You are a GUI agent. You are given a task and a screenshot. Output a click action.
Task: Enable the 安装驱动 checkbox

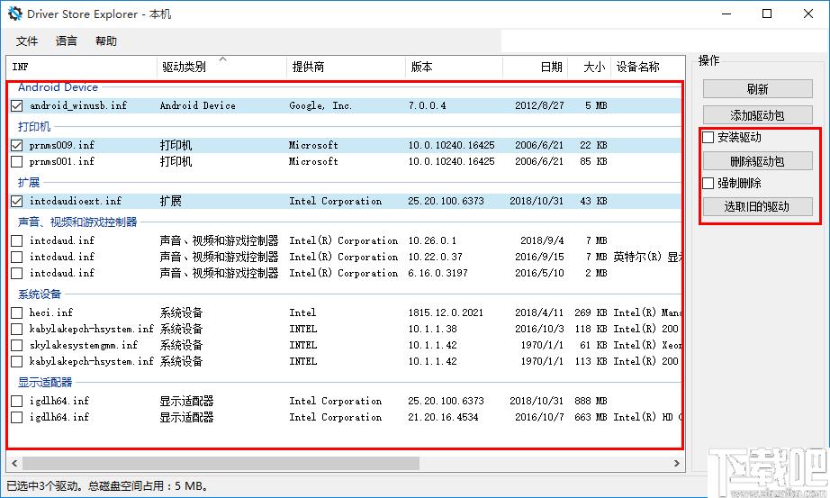(x=708, y=137)
